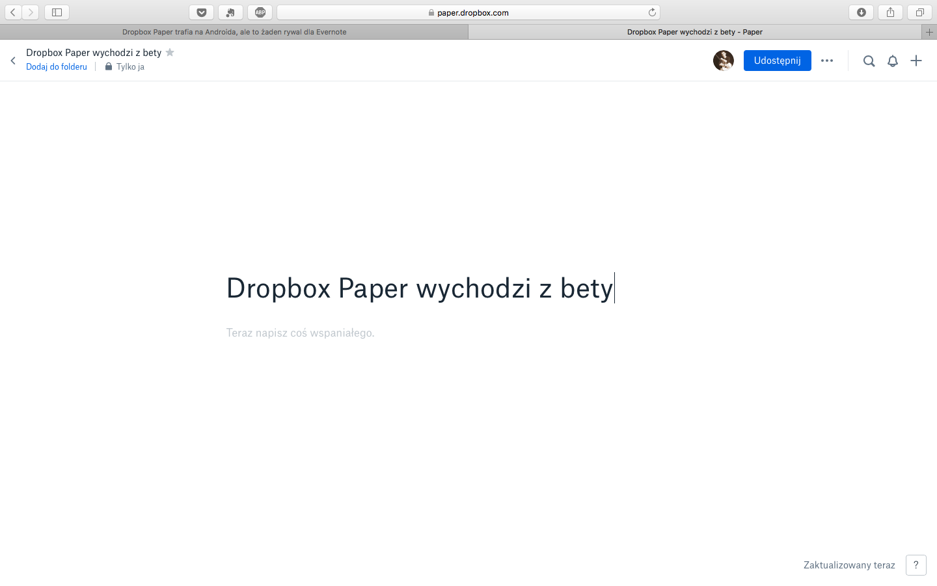Reload the paper.dropbox.com page
Image resolution: width=937 pixels, height=586 pixels.
[652, 12]
